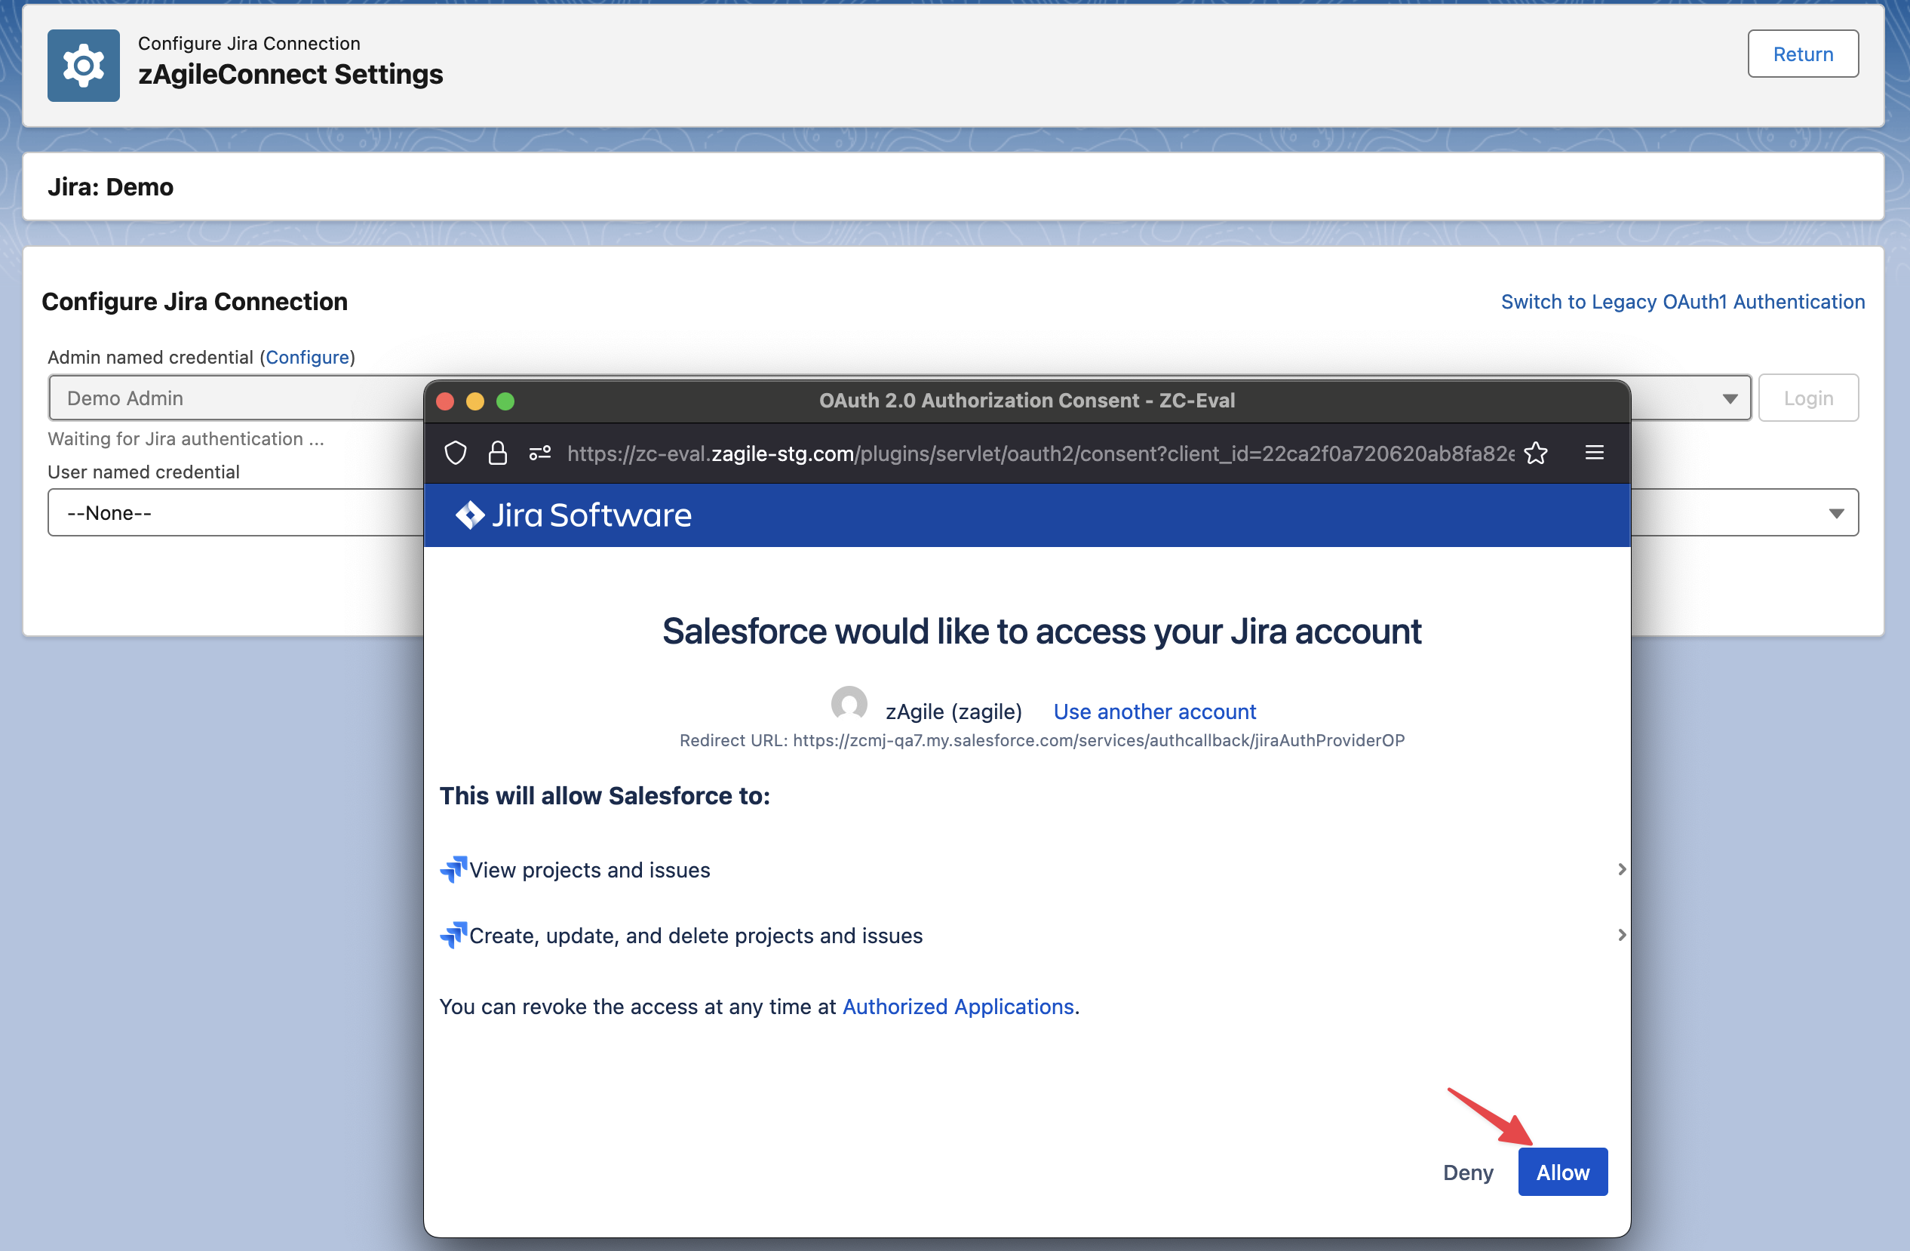Click Switch to Legacy OAuth1 Authentication
The height and width of the screenshot is (1251, 1910).
point(1682,302)
